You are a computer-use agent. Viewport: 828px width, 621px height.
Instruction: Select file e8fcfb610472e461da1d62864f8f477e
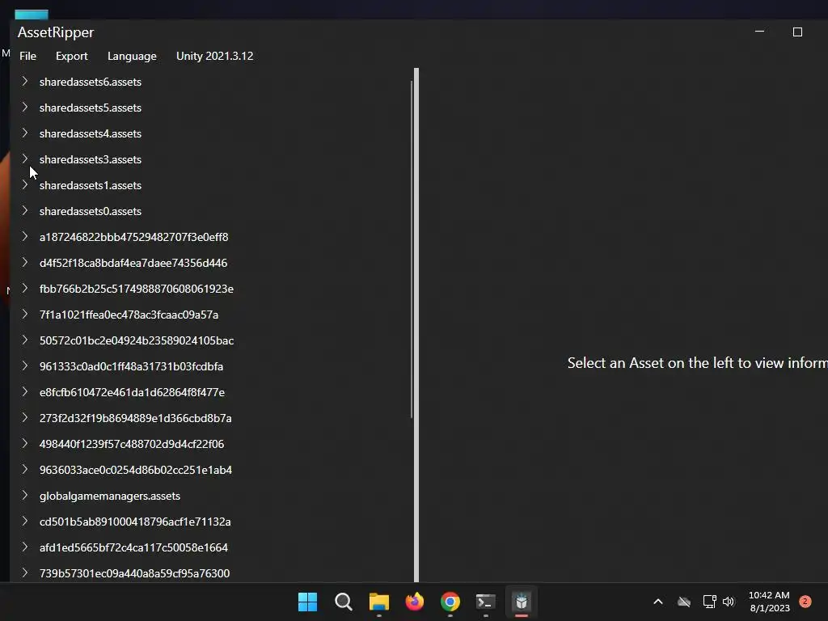pos(132,392)
